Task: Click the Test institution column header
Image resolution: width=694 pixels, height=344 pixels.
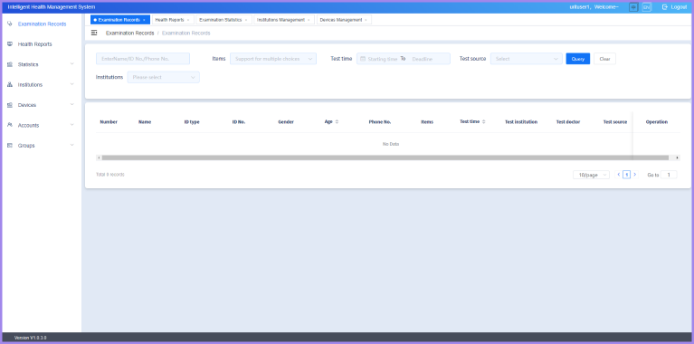Action: click(521, 121)
